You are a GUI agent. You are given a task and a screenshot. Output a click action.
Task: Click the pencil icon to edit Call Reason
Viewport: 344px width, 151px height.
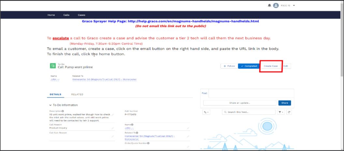112,128
